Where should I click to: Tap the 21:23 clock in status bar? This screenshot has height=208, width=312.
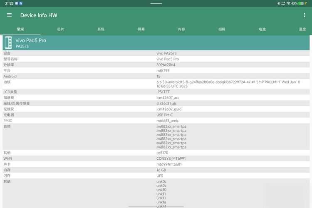pos(9,3)
